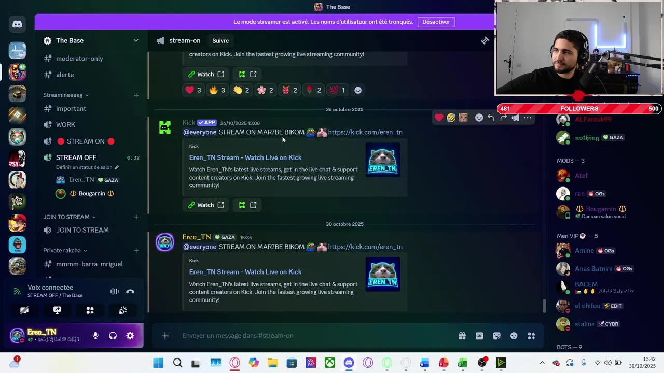
Task: Create a channel in Private rakcha category
Action: [136, 251]
